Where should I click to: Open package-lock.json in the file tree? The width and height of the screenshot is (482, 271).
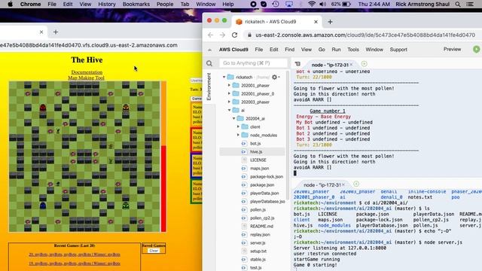(x=266, y=177)
